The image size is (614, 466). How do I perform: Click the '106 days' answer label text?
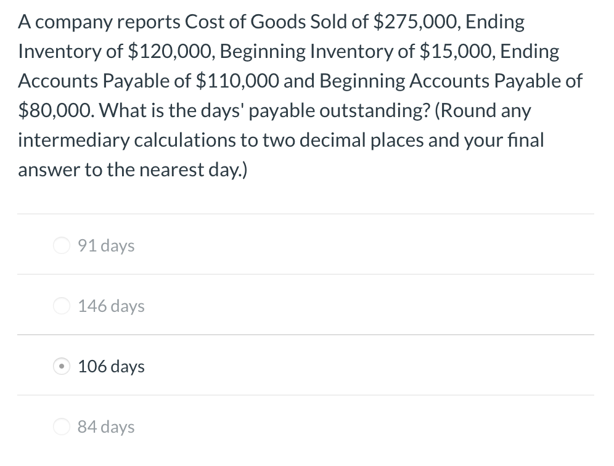coord(111,367)
